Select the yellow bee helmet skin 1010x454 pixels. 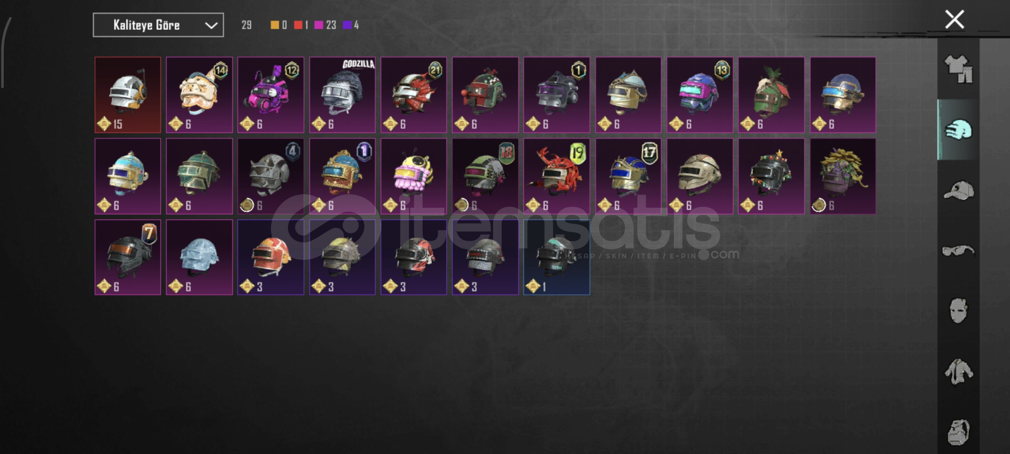tap(414, 176)
